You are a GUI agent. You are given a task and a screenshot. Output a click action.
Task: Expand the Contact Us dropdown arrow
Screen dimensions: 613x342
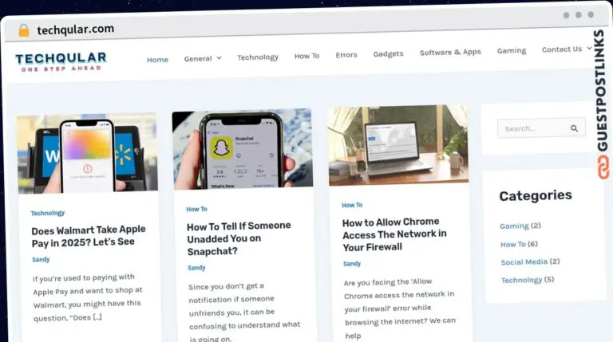[589, 49]
